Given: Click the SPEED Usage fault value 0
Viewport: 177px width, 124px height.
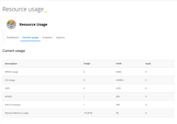Looking at the screenshot, I should pos(146,72).
